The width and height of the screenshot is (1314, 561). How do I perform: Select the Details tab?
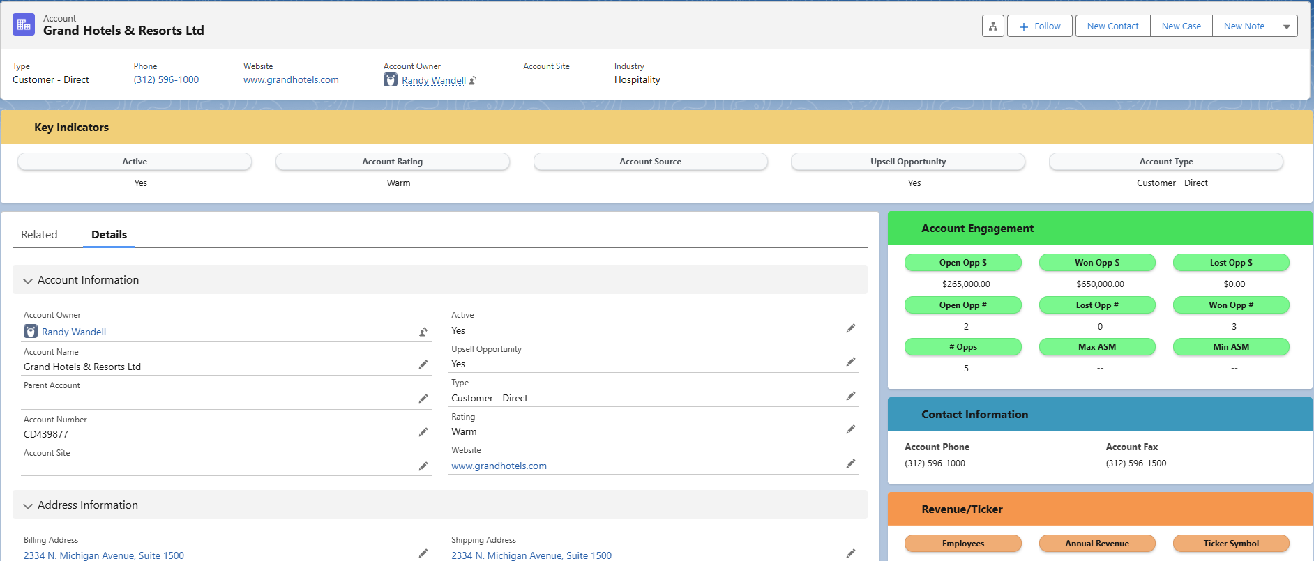109,235
